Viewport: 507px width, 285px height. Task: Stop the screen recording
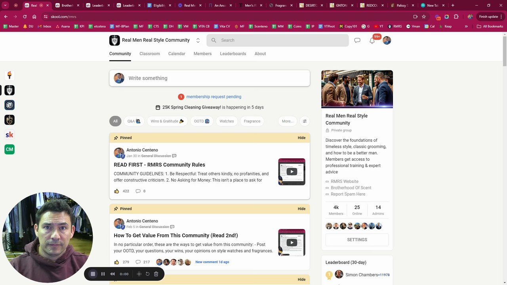tap(93, 274)
